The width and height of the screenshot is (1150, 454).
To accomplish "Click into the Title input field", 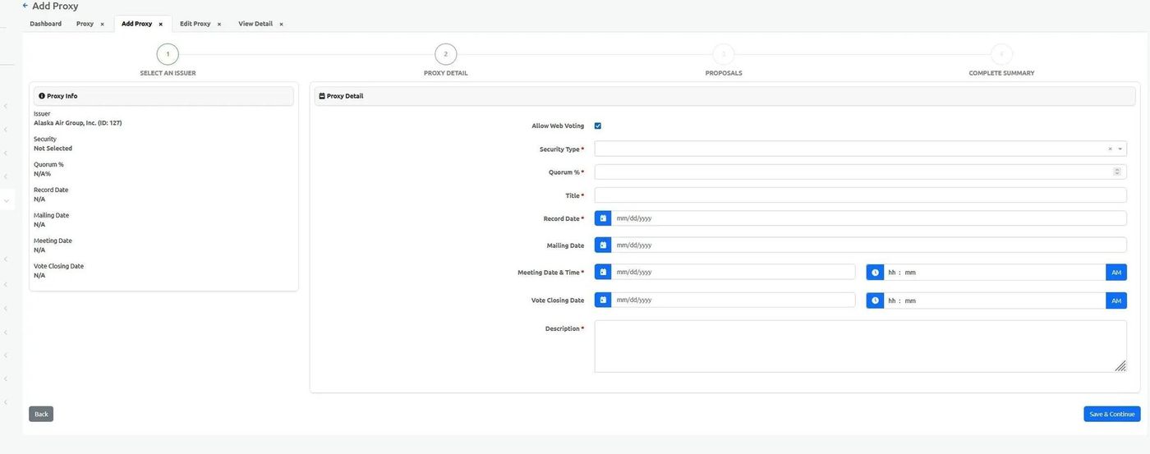I will (860, 195).
